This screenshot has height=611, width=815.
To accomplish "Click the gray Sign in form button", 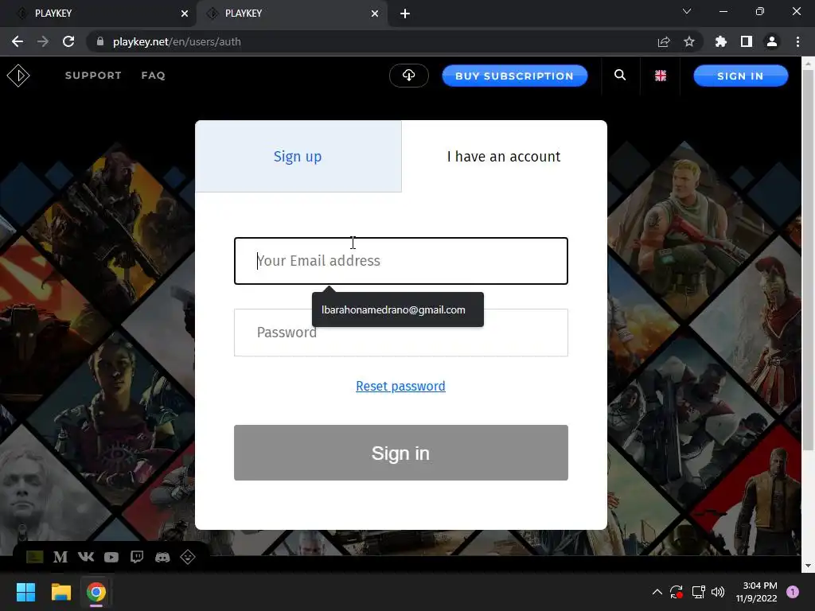I will [x=401, y=453].
